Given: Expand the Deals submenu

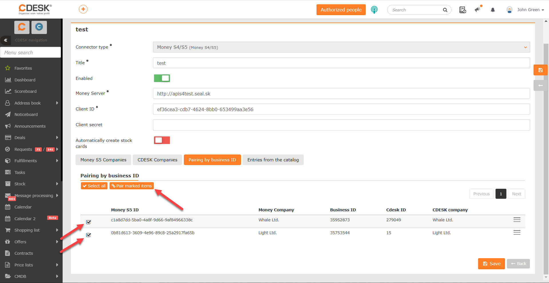Looking at the screenshot, I should [57, 138].
